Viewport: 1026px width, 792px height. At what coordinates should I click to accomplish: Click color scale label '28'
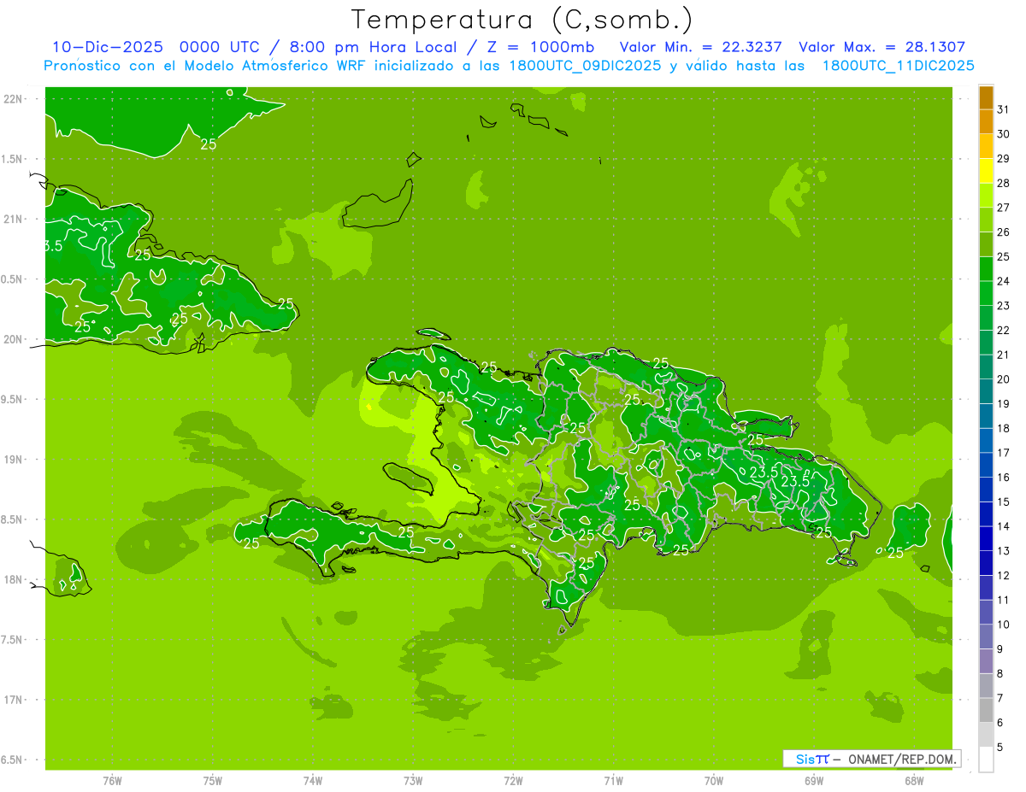tap(1004, 183)
